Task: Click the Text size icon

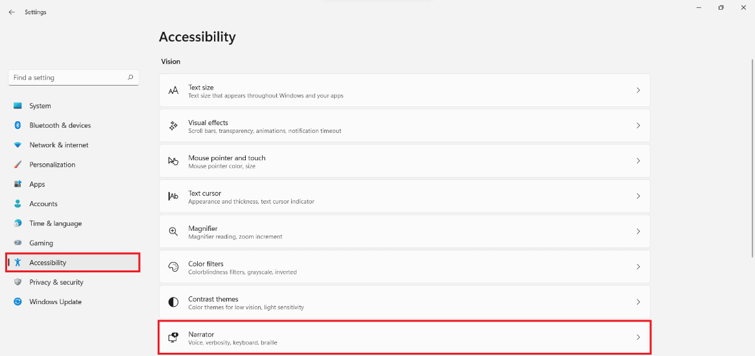Action: (173, 91)
